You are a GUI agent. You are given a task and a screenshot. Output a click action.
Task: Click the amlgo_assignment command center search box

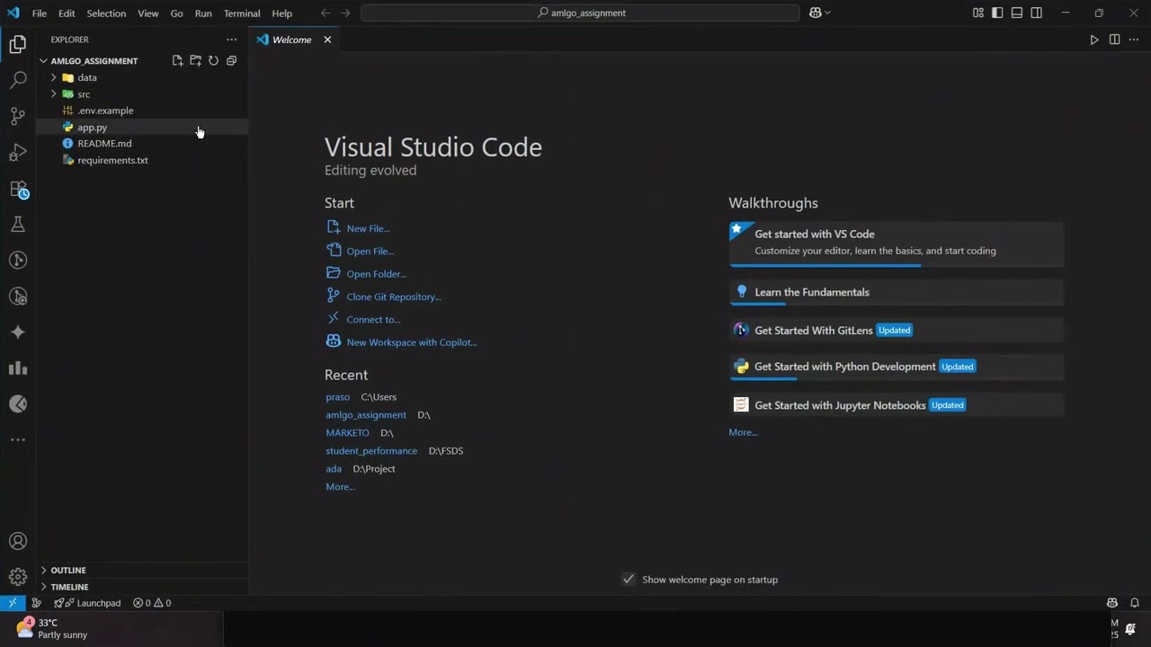(580, 13)
